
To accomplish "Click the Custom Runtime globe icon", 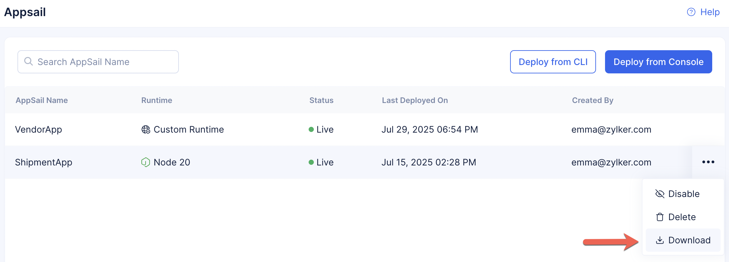I will [145, 129].
